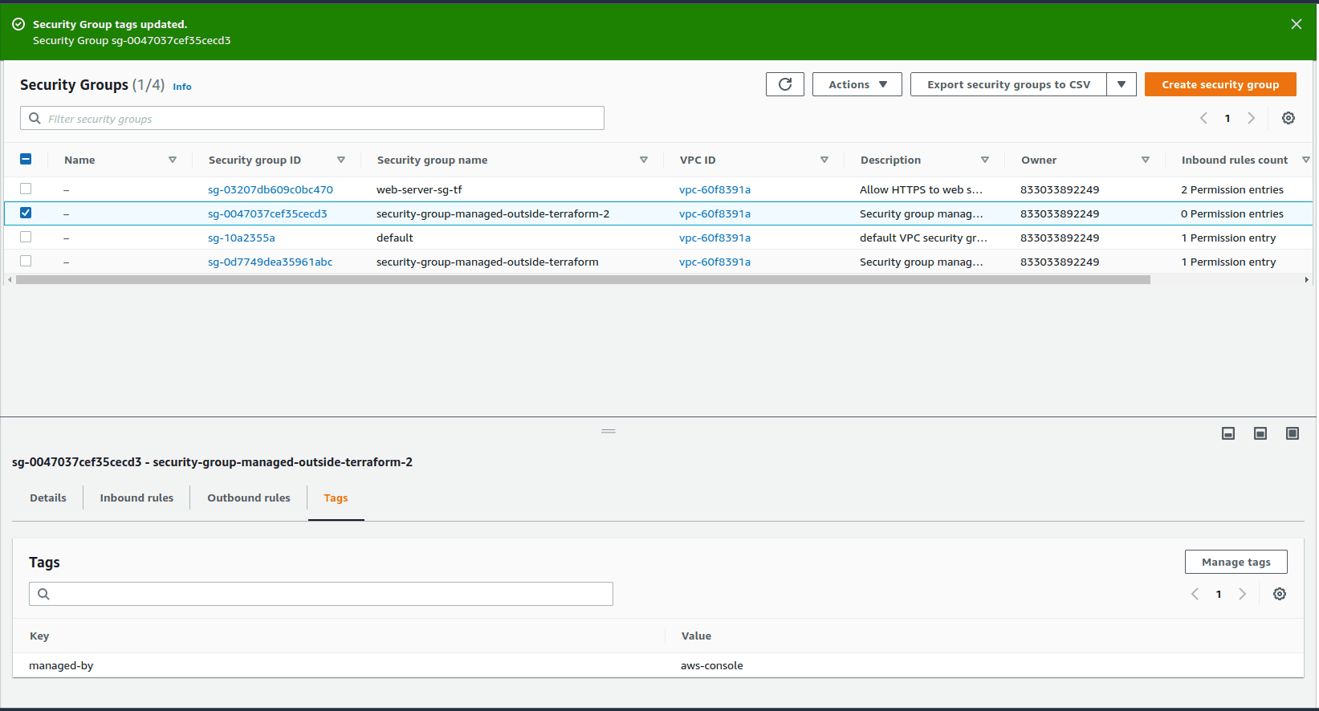Sort by Inbound rules count arrow
This screenshot has width=1319, height=711.
1306,160
